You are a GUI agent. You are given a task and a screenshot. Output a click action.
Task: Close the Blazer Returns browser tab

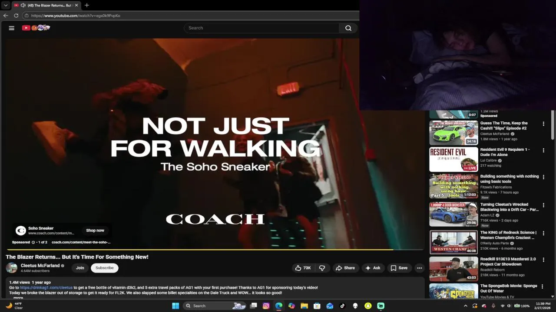[x=76, y=5]
